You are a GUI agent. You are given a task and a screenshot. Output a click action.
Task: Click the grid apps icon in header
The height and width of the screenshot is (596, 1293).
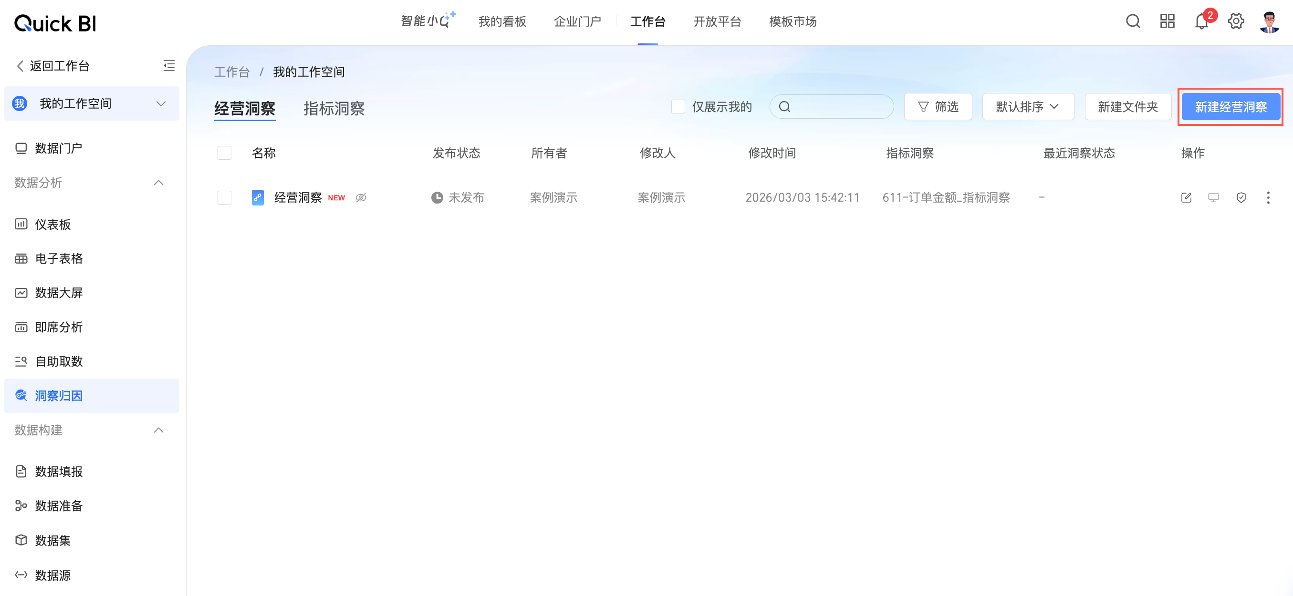click(x=1167, y=21)
